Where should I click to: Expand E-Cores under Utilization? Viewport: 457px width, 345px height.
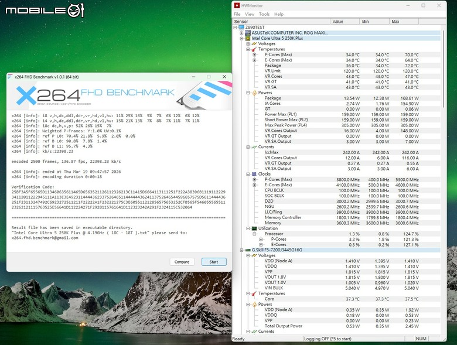(x=261, y=244)
